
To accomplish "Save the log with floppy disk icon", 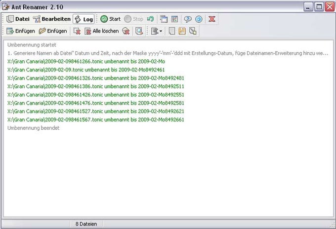I will (182, 31).
